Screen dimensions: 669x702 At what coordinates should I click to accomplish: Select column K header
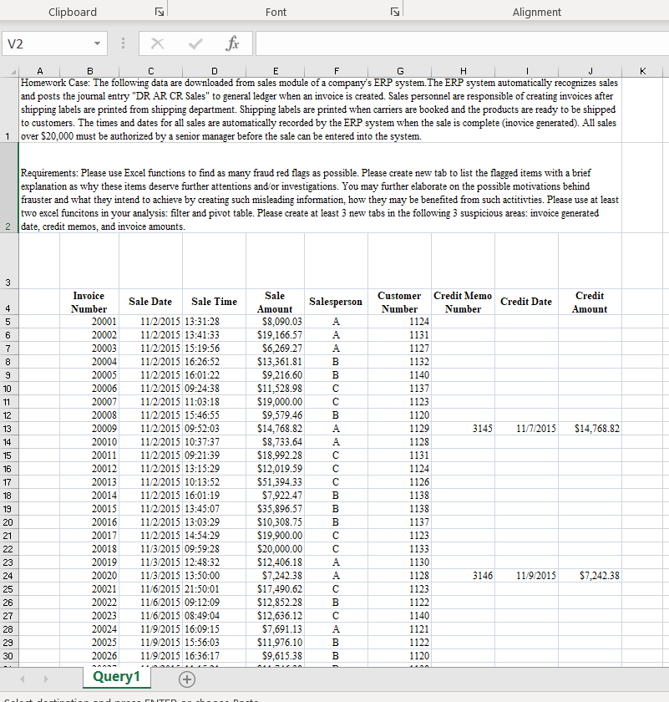pos(642,71)
